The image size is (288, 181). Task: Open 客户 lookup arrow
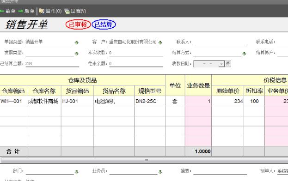[160, 43]
